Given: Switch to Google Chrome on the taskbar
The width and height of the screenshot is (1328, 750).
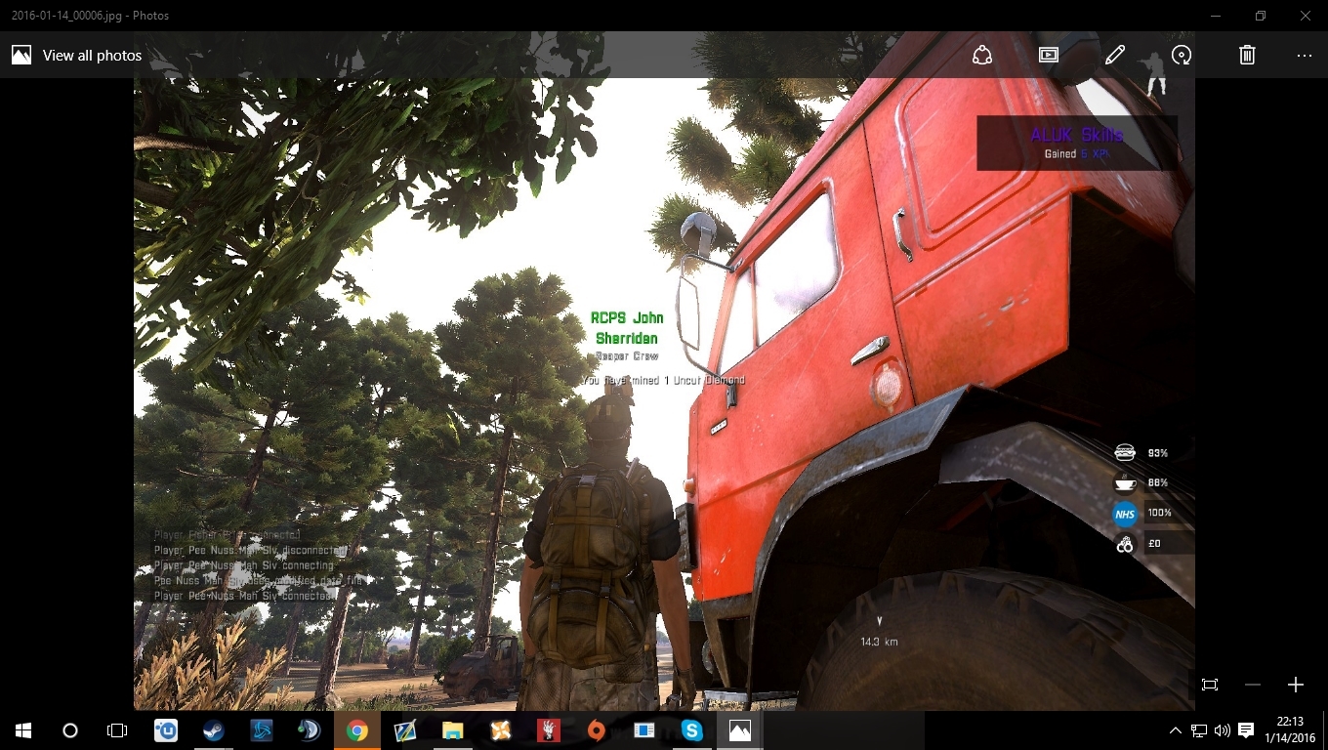Looking at the screenshot, I should pyautogui.click(x=356, y=730).
